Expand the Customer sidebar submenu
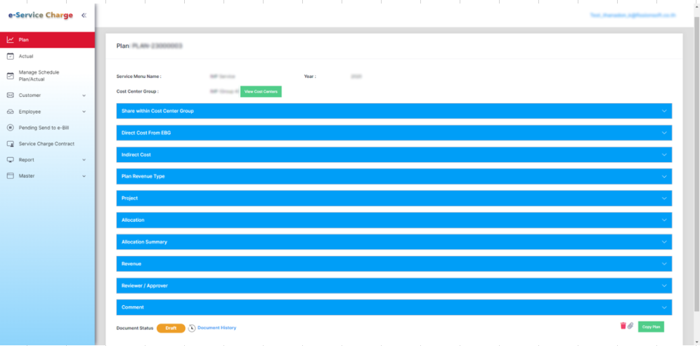Viewport: 700px width, 346px height. click(x=84, y=95)
